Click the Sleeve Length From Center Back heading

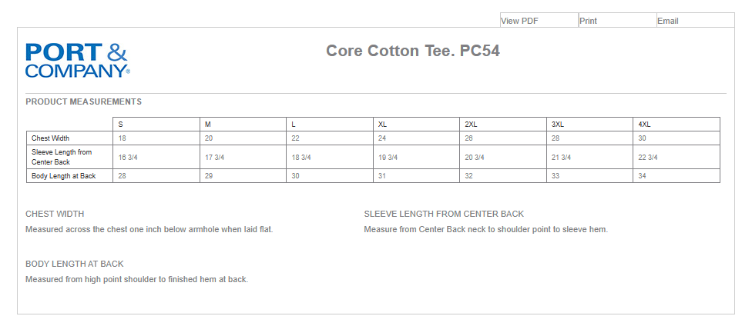click(x=444, y=214)
